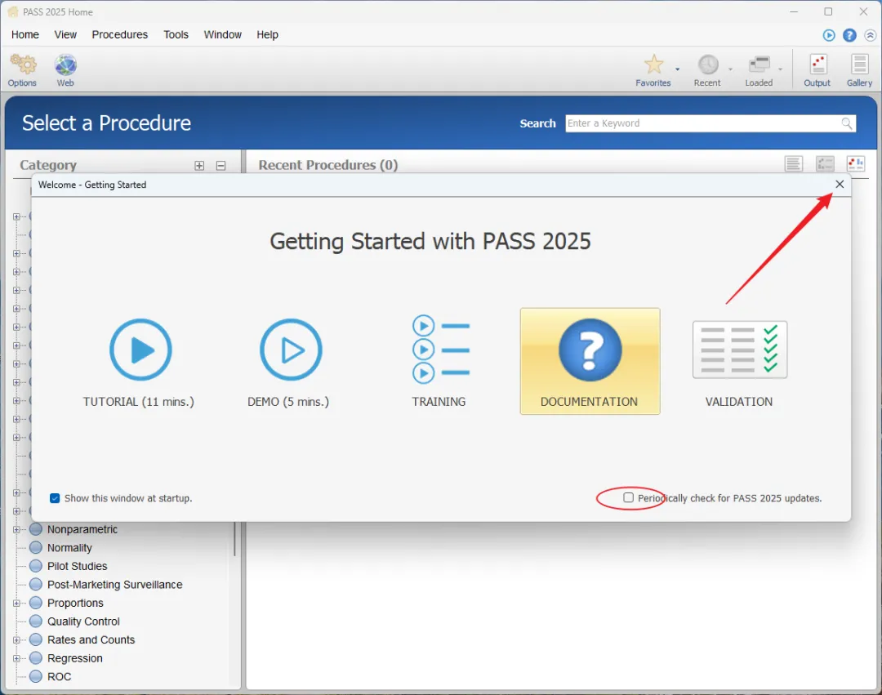Click the Loaded procedures icon

[759, 64]
